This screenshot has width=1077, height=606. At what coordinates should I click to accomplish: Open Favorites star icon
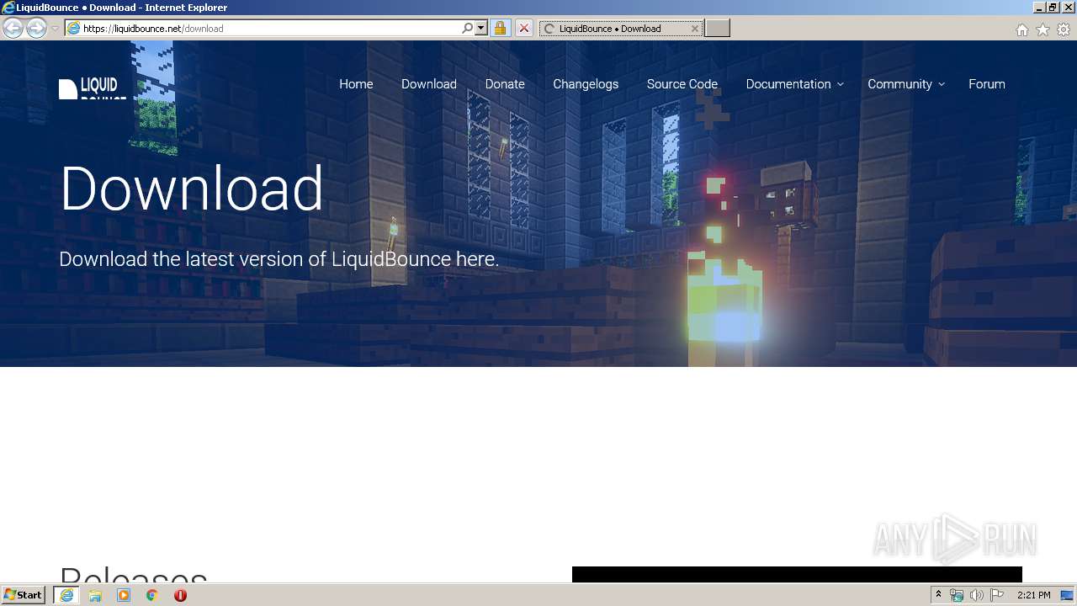1043,29
